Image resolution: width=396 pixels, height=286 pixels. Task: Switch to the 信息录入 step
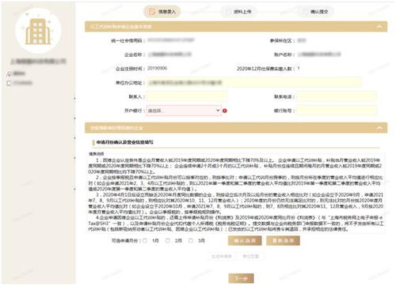(162, 12)
